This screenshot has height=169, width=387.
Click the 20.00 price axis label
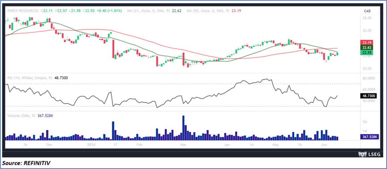(367, 69)
